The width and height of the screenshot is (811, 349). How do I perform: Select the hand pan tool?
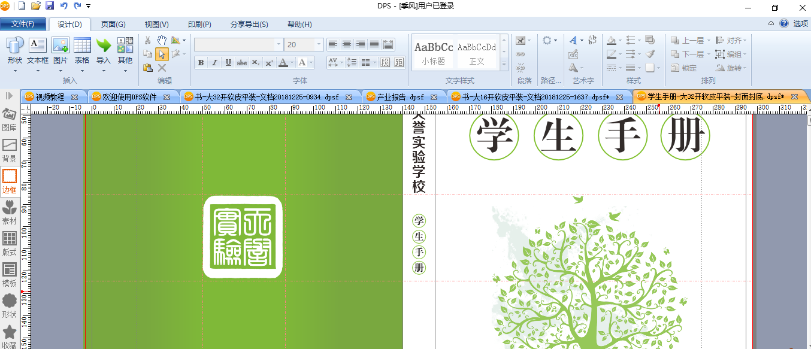[162, 40]
